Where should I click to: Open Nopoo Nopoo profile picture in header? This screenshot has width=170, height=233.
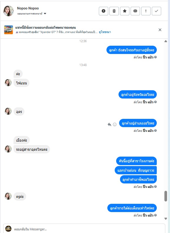[x=9, y=11]
